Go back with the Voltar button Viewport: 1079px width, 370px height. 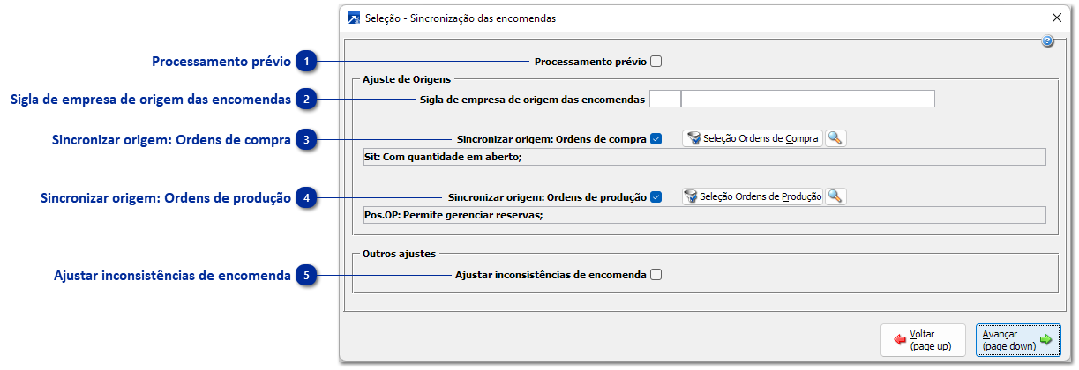[x=925, y=340]
